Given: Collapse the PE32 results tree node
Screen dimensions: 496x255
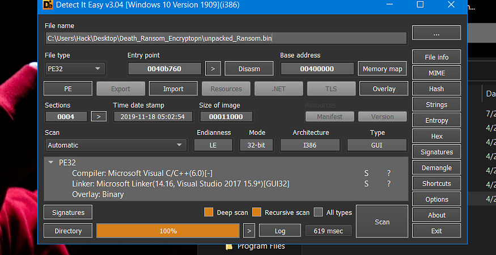Looking at the screenshot, I should (50, 163).
